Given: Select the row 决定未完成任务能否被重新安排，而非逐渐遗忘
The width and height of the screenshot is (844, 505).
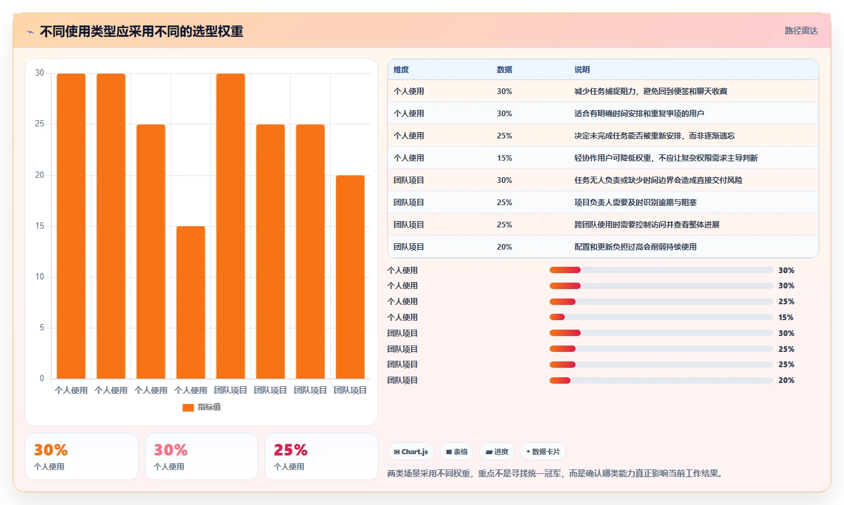Looking at the screenshot, I should click(x=603, y=136).
